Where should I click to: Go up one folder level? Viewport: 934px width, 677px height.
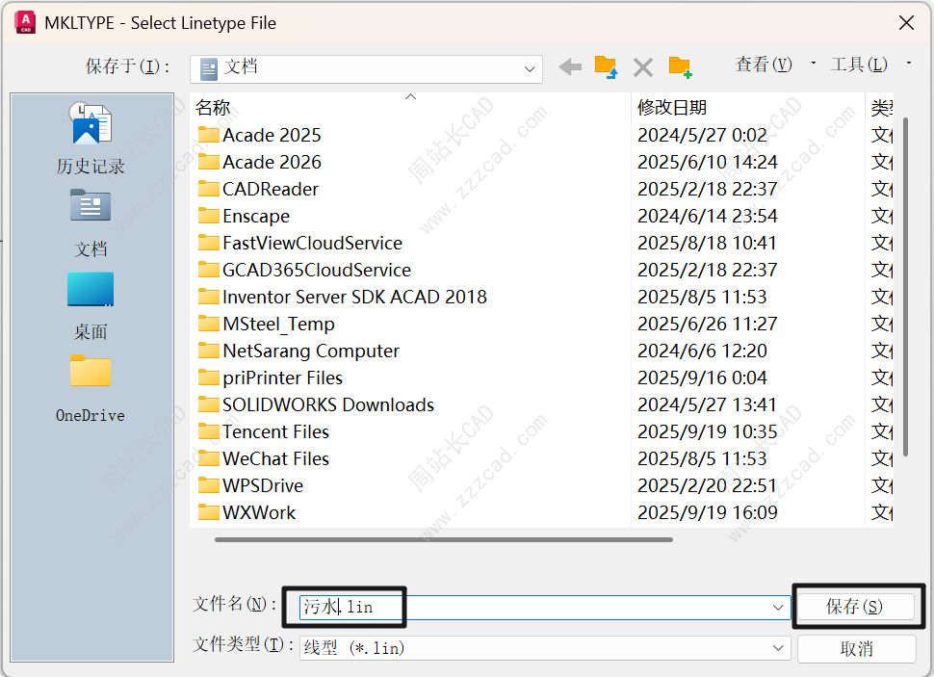pos(606,67)
